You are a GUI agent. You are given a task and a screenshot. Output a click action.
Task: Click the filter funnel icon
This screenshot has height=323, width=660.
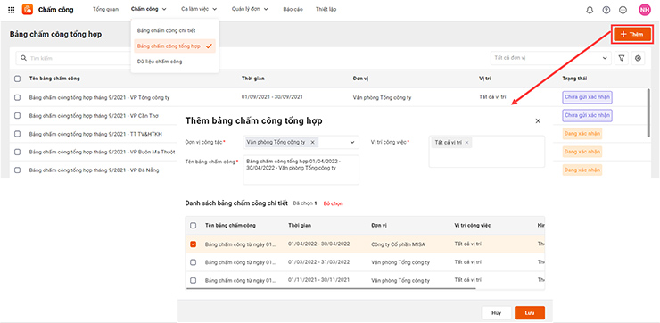pos(622,59)
